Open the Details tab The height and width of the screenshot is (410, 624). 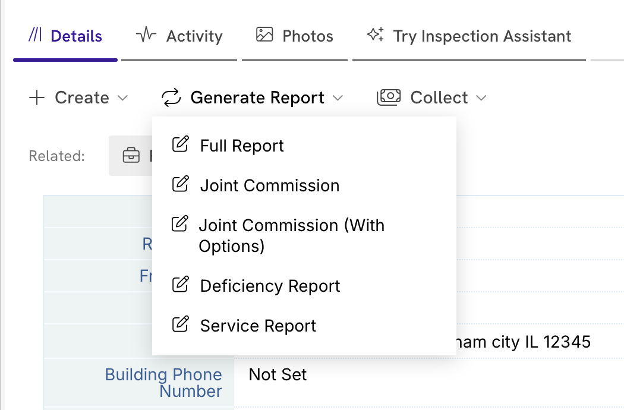point(65,36)
